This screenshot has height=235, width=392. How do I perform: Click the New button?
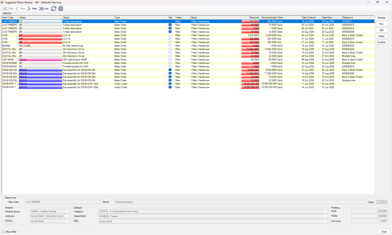pos(381,24)
